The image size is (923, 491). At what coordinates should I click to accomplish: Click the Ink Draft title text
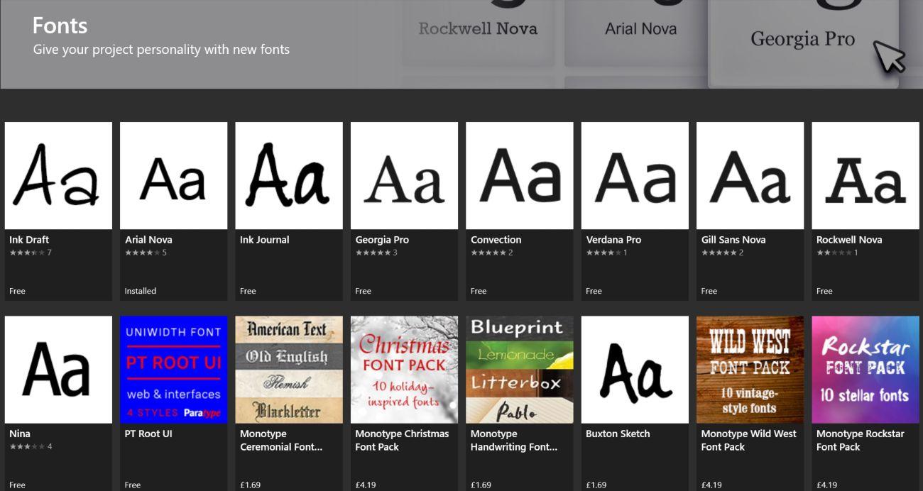pyautogui.click(x=29, y=240)
